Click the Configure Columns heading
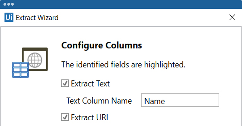Viewport: 242px width, 126px height. [x=101, y=45]
